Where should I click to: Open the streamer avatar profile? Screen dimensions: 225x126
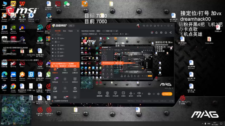point(138,26)
